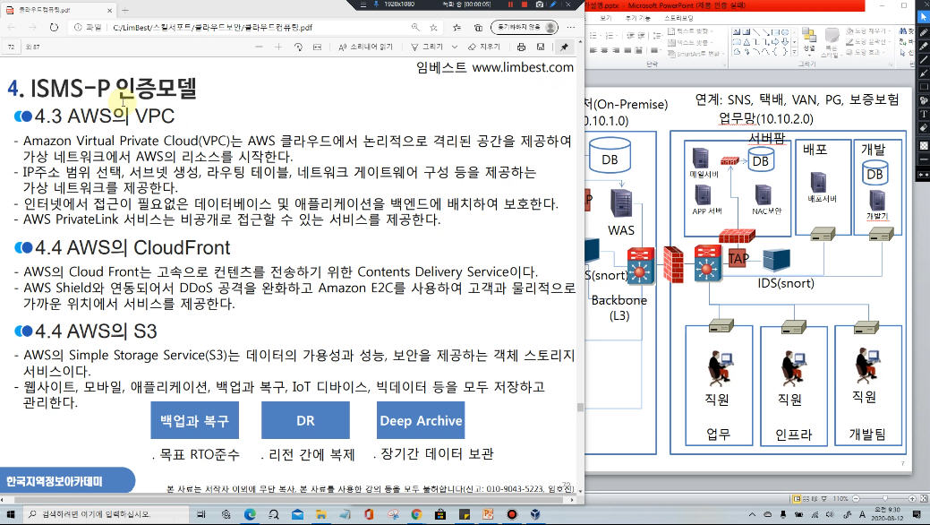Rotate the PDF page

(298, 47)
